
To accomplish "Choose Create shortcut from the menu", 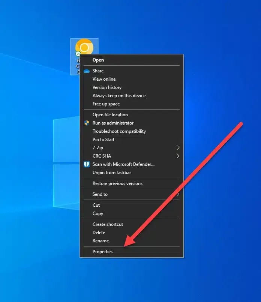I will 108,224.
